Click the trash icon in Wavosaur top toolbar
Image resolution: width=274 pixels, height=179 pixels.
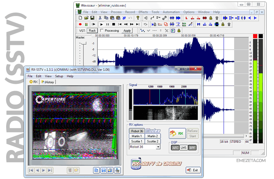coord(217,18)
